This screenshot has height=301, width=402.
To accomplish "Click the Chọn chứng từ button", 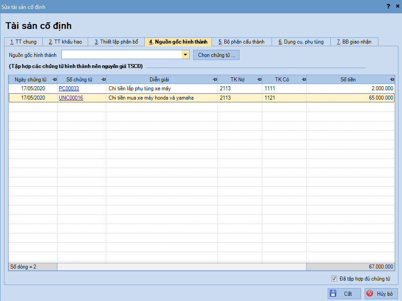I will point(216,55).
